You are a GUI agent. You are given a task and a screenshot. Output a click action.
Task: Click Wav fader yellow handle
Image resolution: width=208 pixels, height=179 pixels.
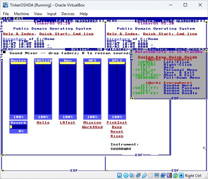[x=68, y=63]
